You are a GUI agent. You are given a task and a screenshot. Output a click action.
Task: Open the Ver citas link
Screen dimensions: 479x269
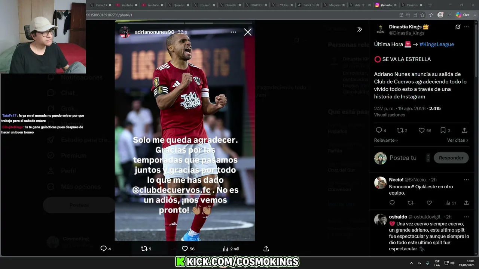(x=458, y=140)
